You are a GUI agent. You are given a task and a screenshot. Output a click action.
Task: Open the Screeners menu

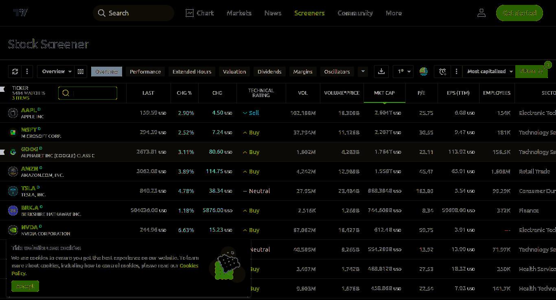point(309,13)
